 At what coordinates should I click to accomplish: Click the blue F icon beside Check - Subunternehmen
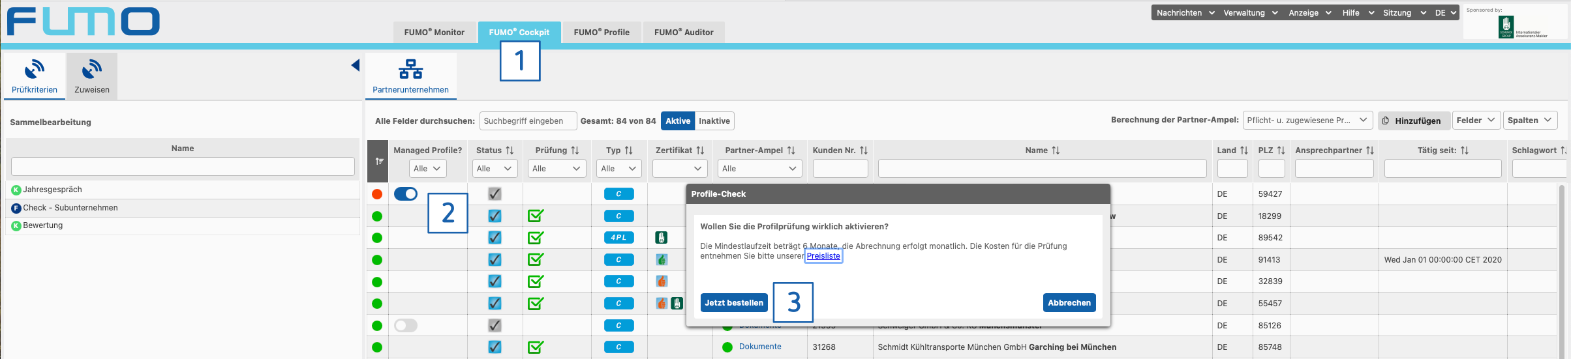pyautogui.click(x=16, y=208)
